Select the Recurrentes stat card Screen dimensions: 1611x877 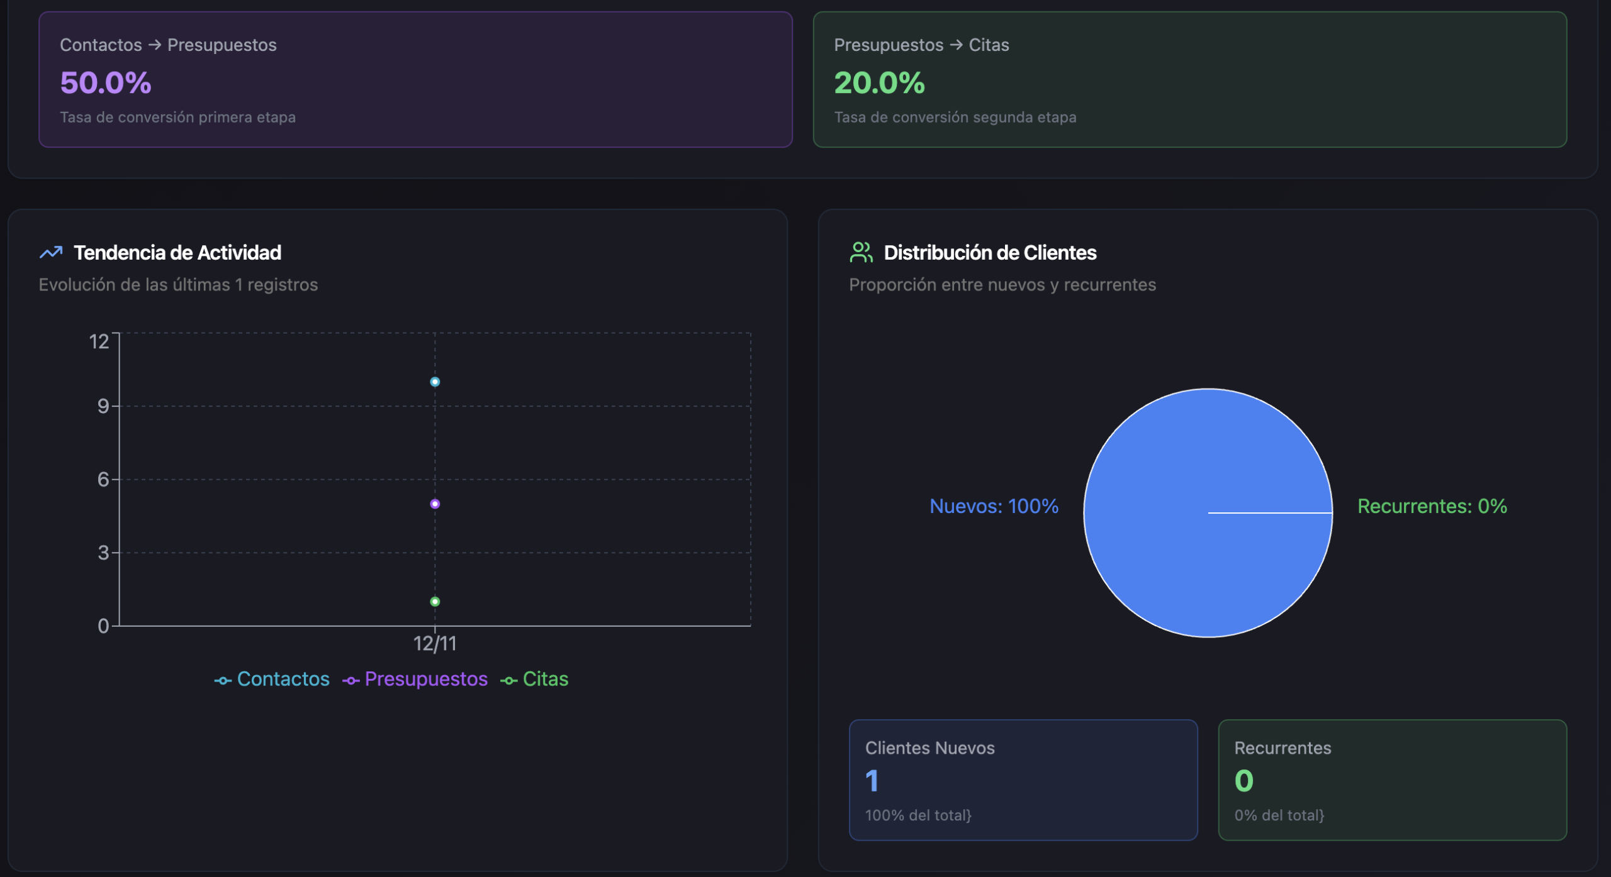(1392, 780)
